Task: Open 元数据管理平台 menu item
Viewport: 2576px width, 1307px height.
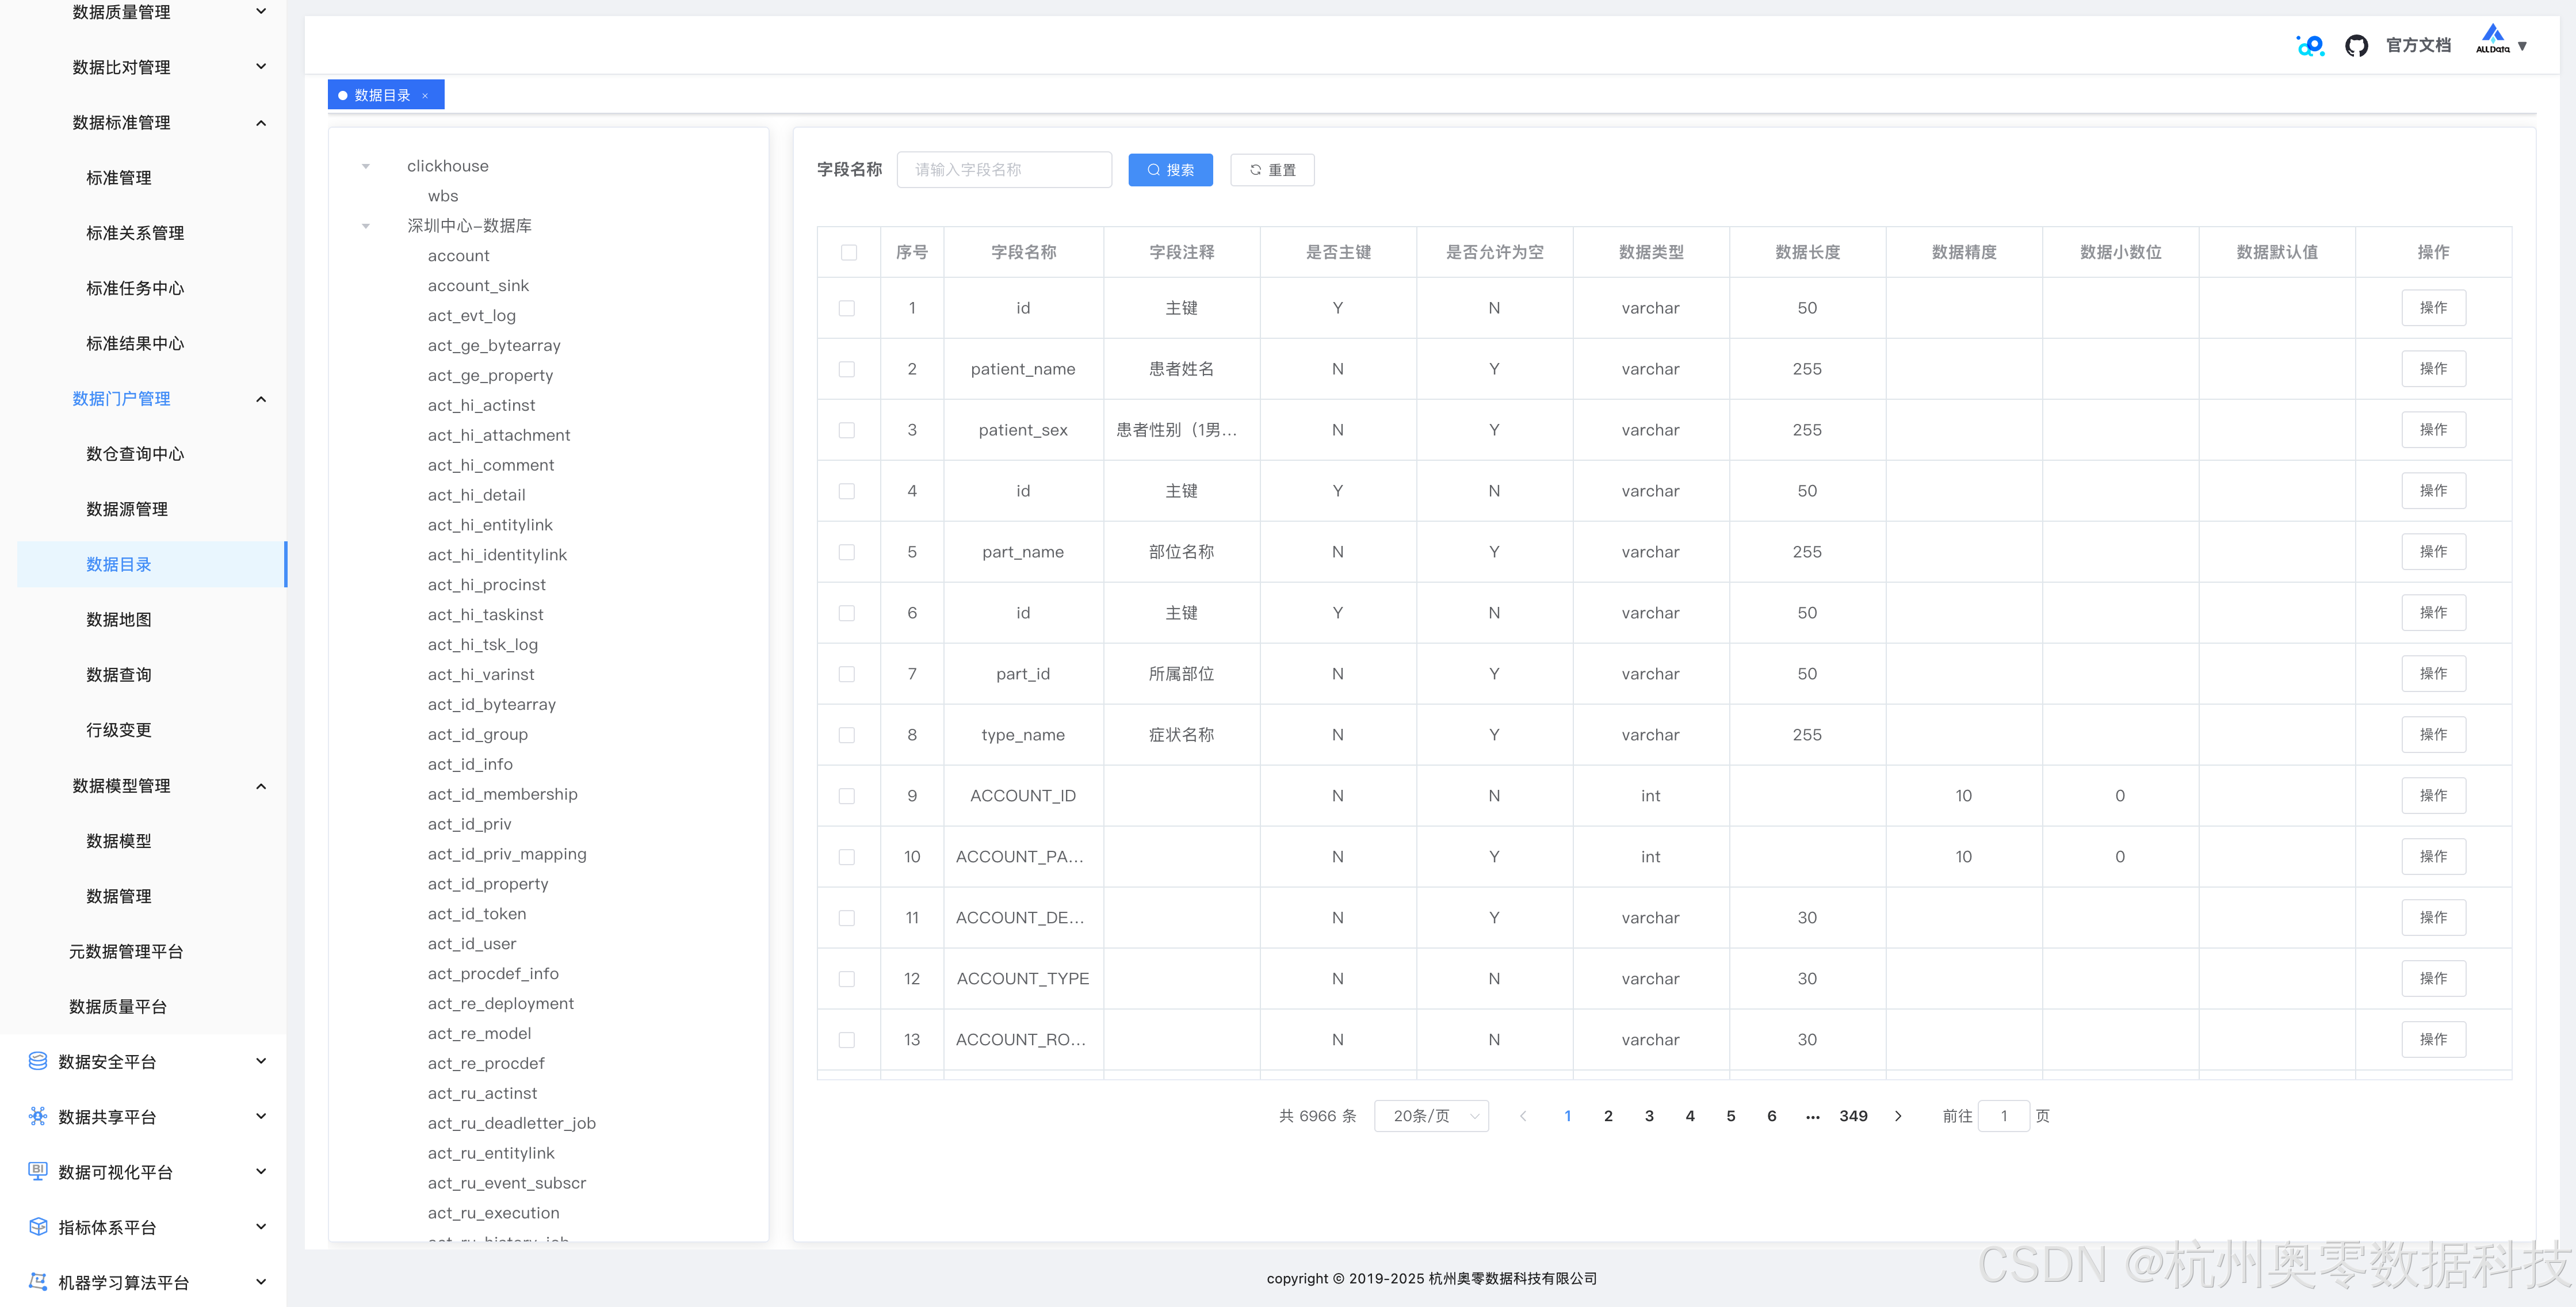Action: tap(126, 951)
